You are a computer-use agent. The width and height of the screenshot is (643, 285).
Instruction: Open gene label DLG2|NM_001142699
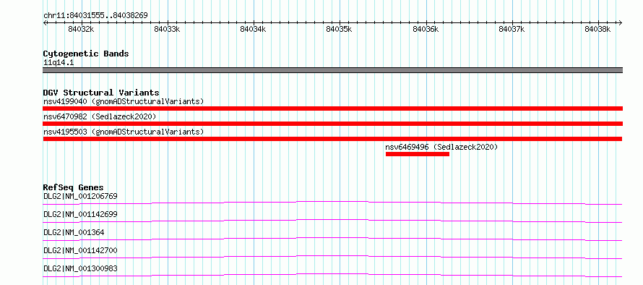coord(80,214)
